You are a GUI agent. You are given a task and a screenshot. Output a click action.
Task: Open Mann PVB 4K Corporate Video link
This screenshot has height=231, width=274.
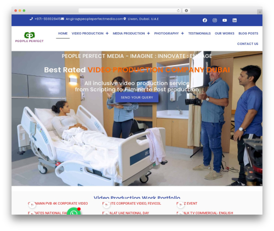click(x=58, y=203)
